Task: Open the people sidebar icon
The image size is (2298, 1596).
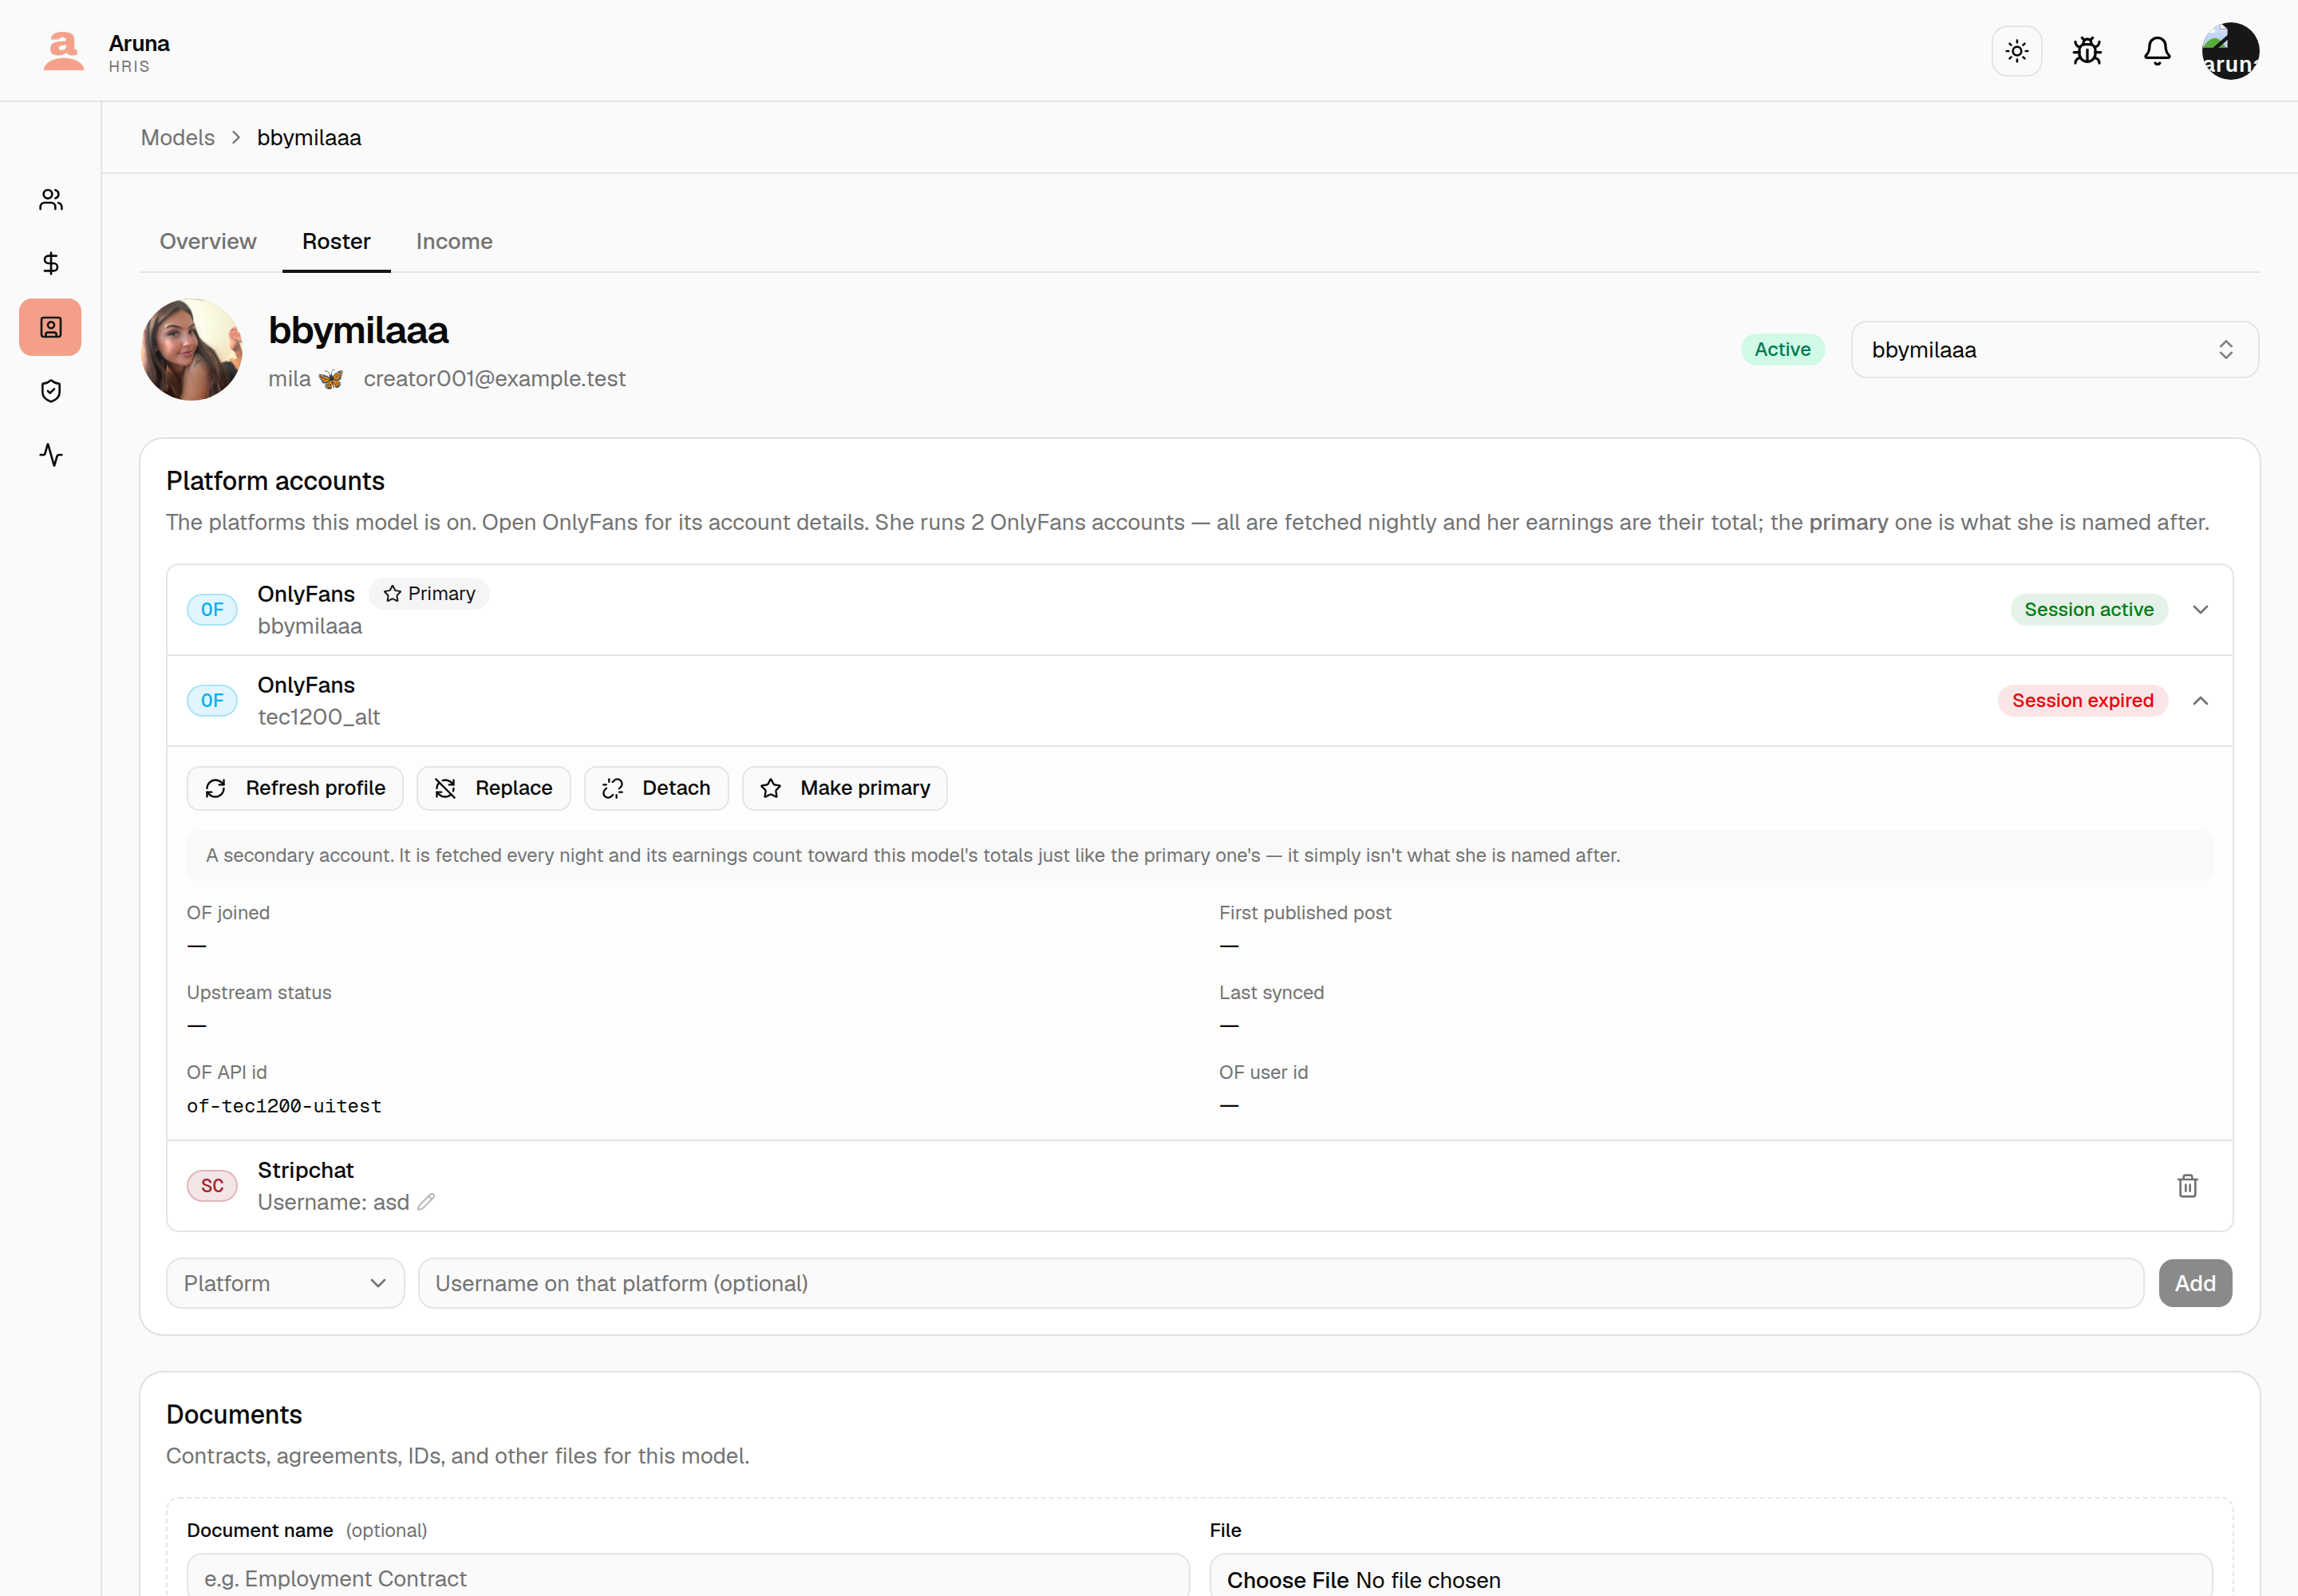Action: [x=51, y=200]
